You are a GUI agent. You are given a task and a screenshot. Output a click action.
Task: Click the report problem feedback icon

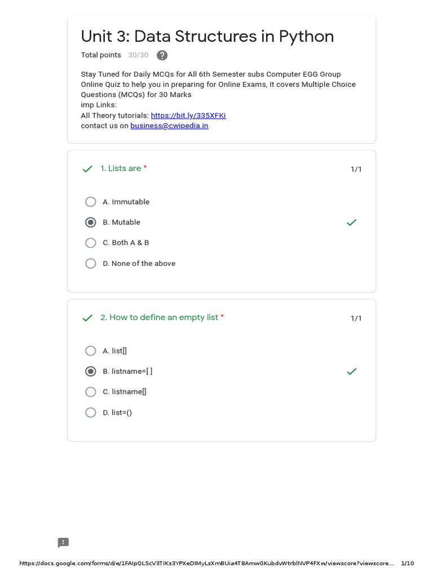point(63,543)
